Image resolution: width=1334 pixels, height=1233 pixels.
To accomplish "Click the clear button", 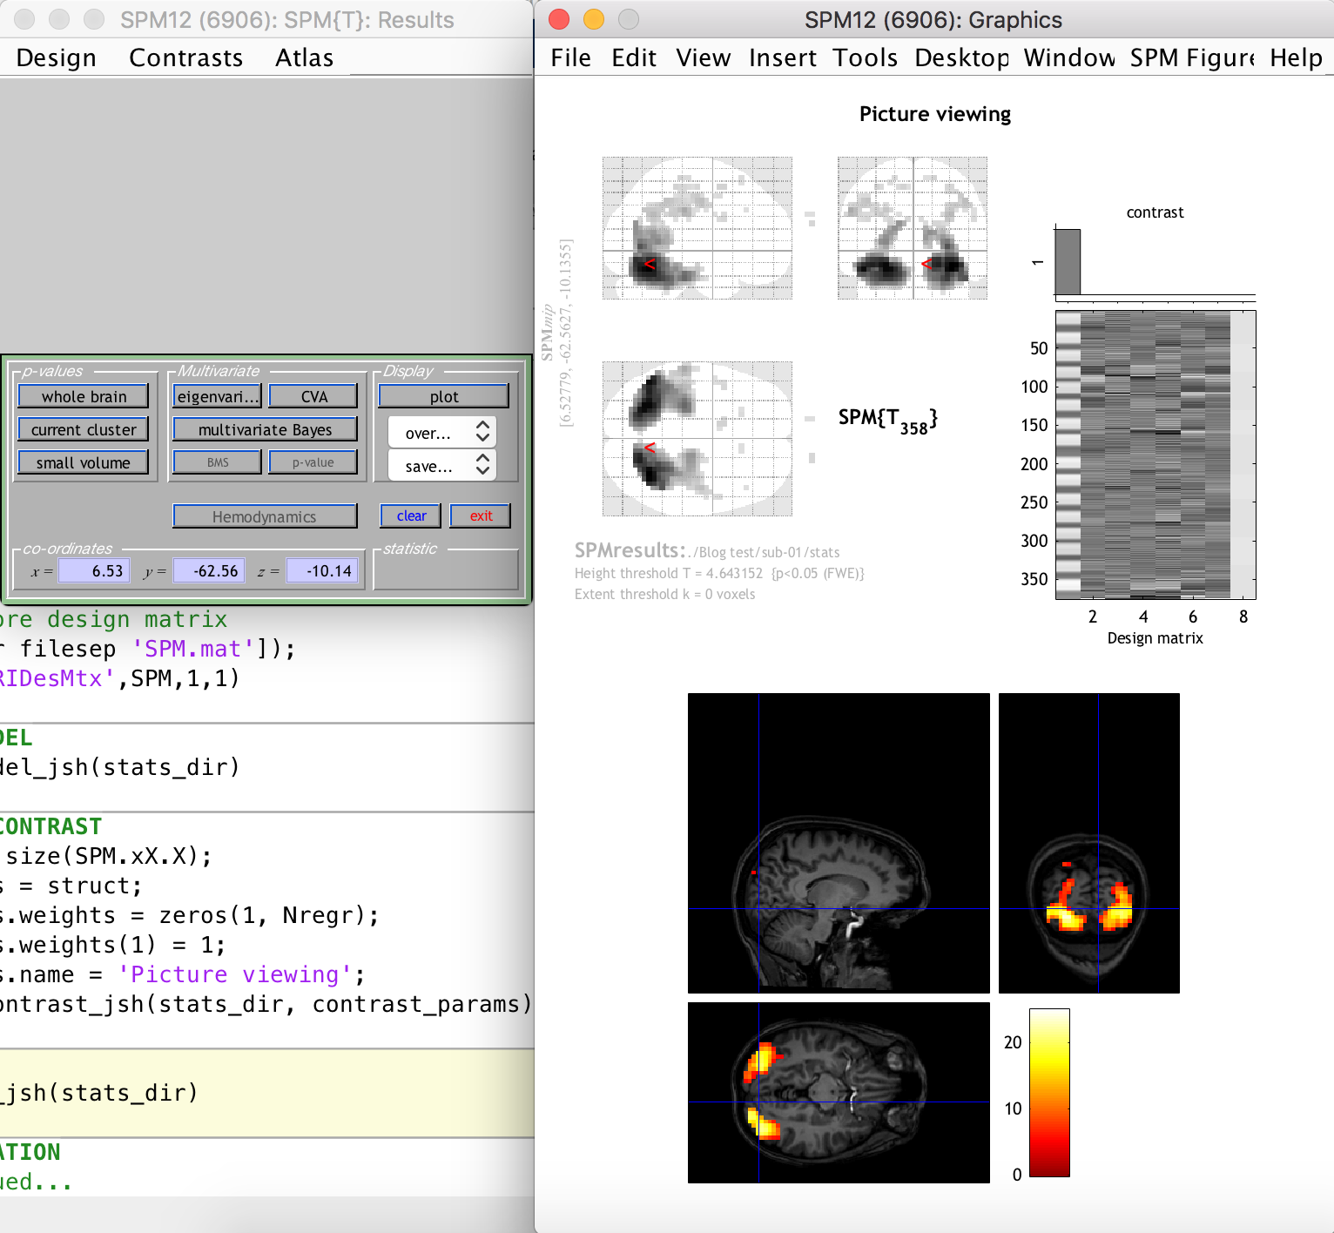I will [x=411, y=515].
